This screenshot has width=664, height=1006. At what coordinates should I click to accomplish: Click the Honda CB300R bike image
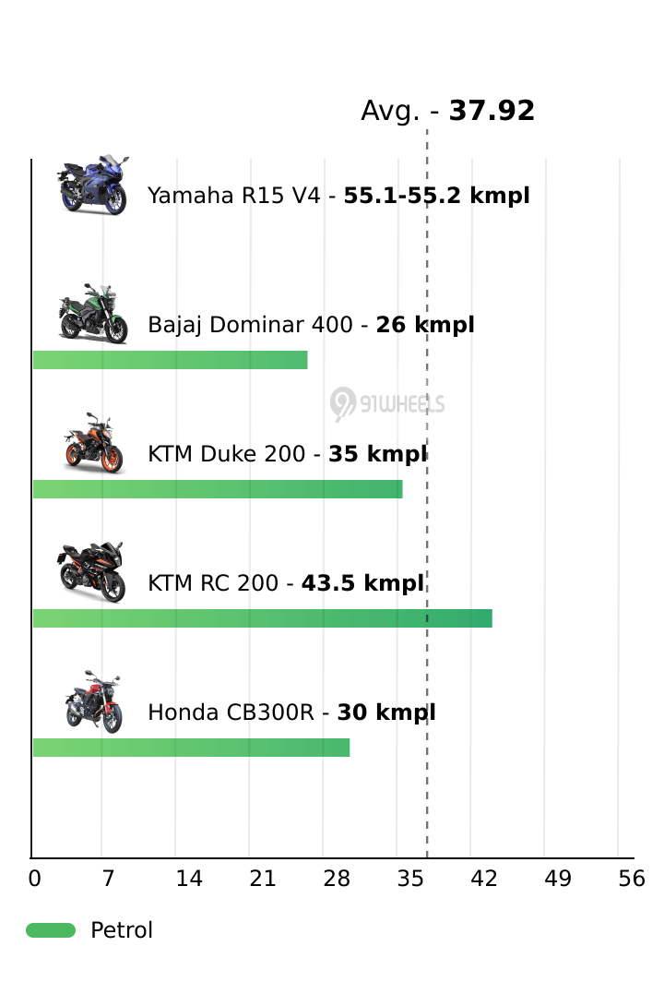92,702
